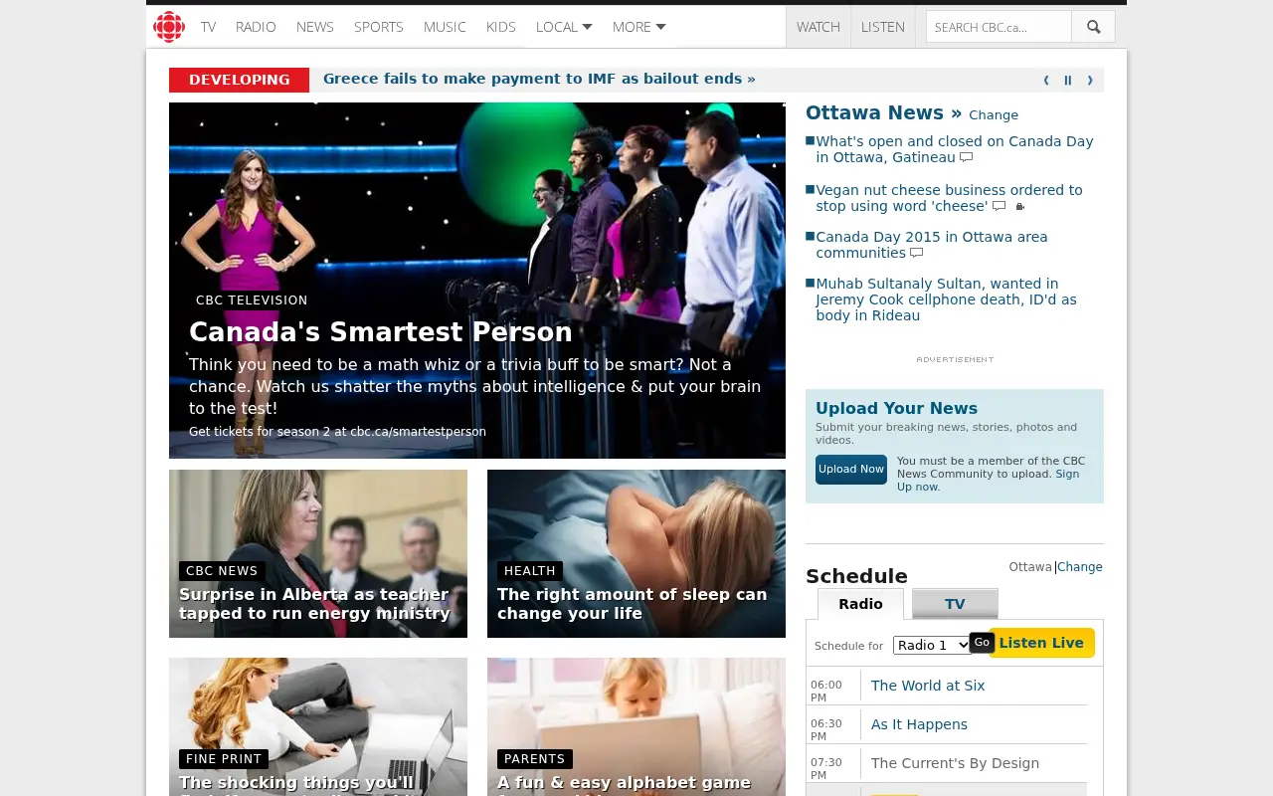Viewport: 1273px width, 796px height.
Task: Click the Sign Up now link
Action: tap(988, 481)
